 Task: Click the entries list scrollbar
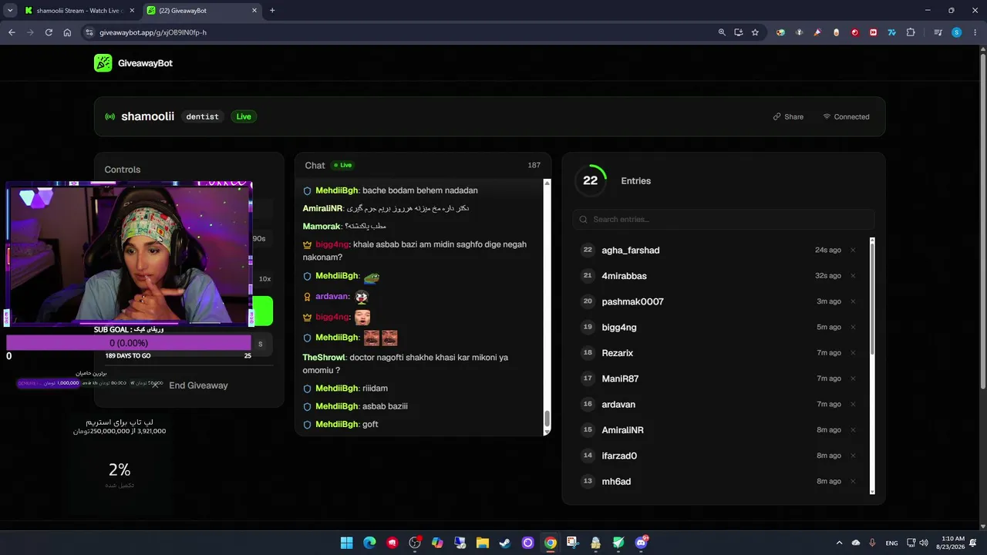(x=872, y=298)
